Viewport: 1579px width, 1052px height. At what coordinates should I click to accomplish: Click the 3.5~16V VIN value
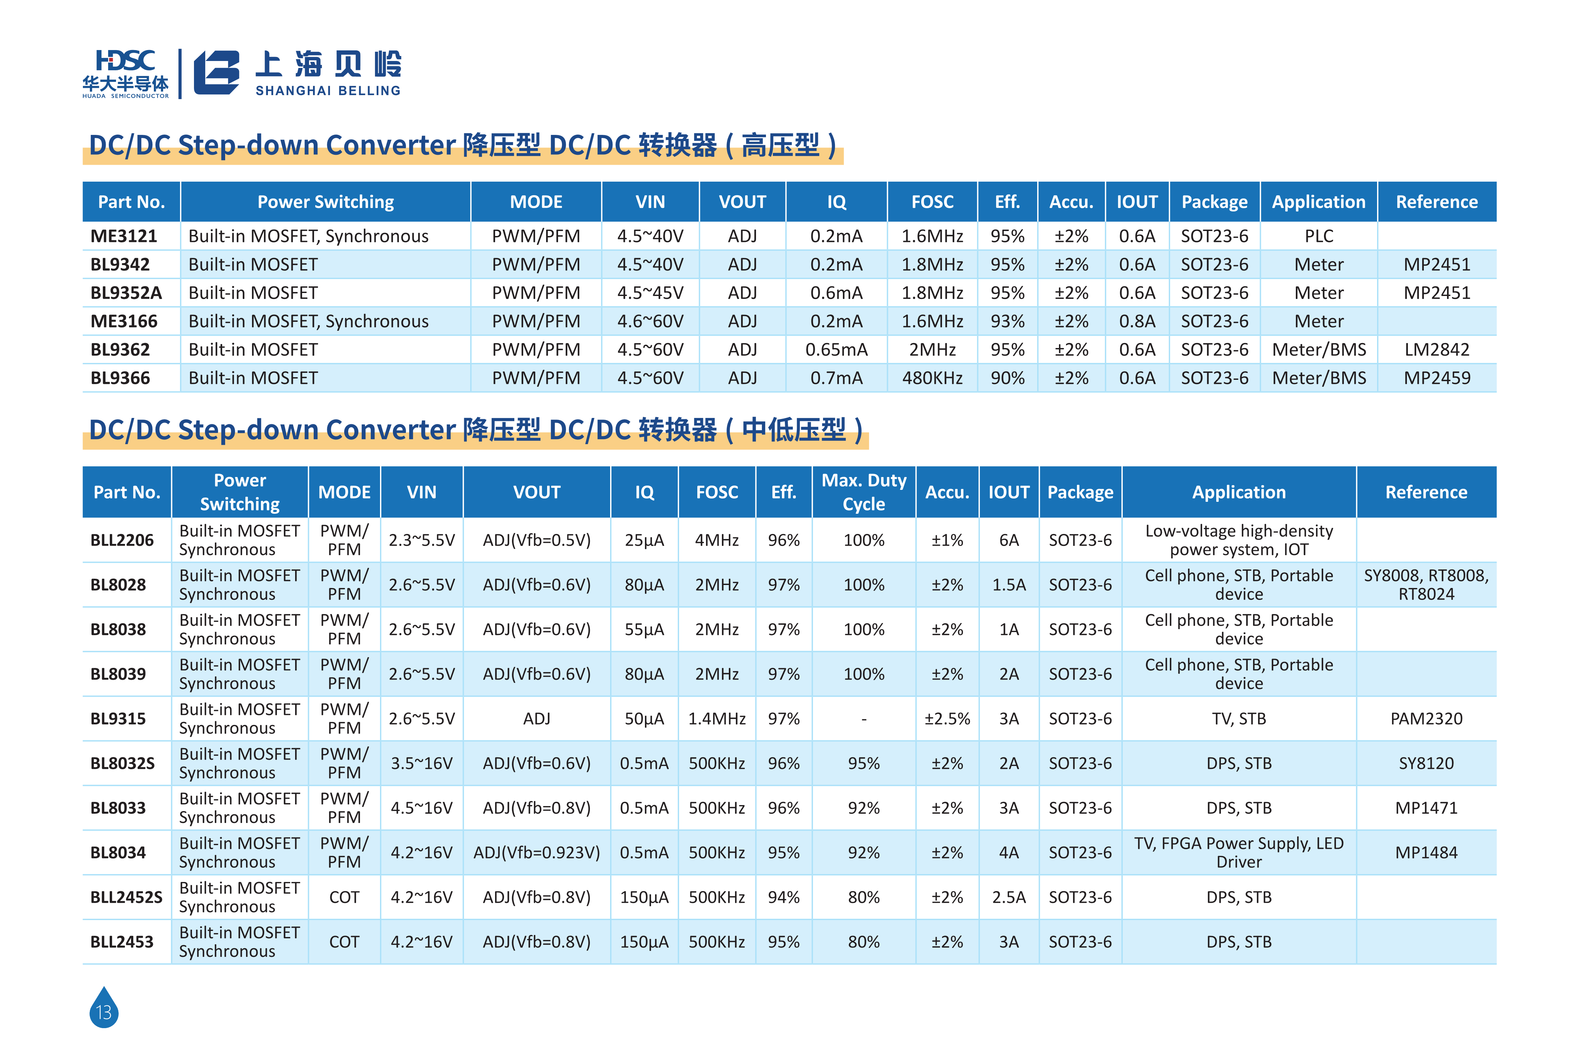pos(421,763)
